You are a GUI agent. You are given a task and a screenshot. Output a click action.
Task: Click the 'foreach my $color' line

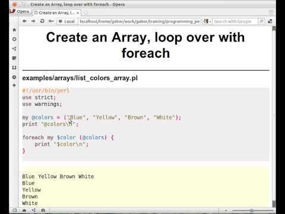click(68, 137)
